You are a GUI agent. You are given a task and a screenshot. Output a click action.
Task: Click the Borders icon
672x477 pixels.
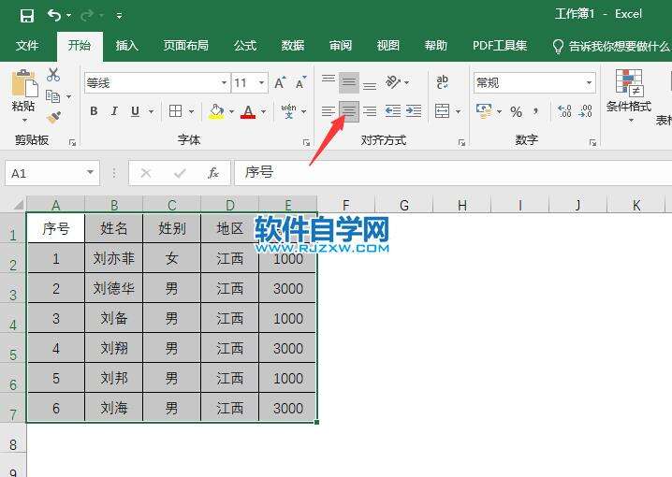pos(175,111)
